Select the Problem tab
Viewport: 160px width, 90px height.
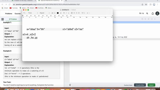(13, 19)
